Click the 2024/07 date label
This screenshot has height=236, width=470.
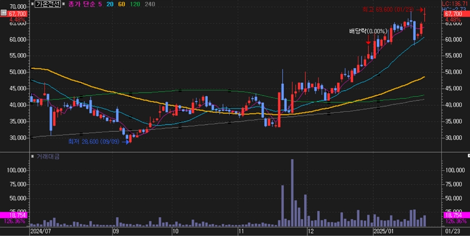pos(41,231)
